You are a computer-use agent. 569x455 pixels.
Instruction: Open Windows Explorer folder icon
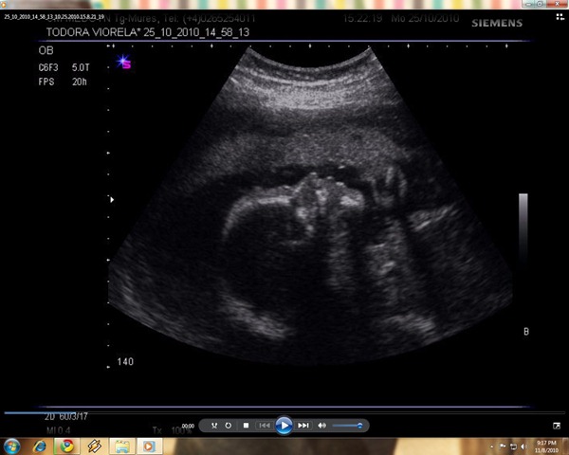[x=122, y=446]
